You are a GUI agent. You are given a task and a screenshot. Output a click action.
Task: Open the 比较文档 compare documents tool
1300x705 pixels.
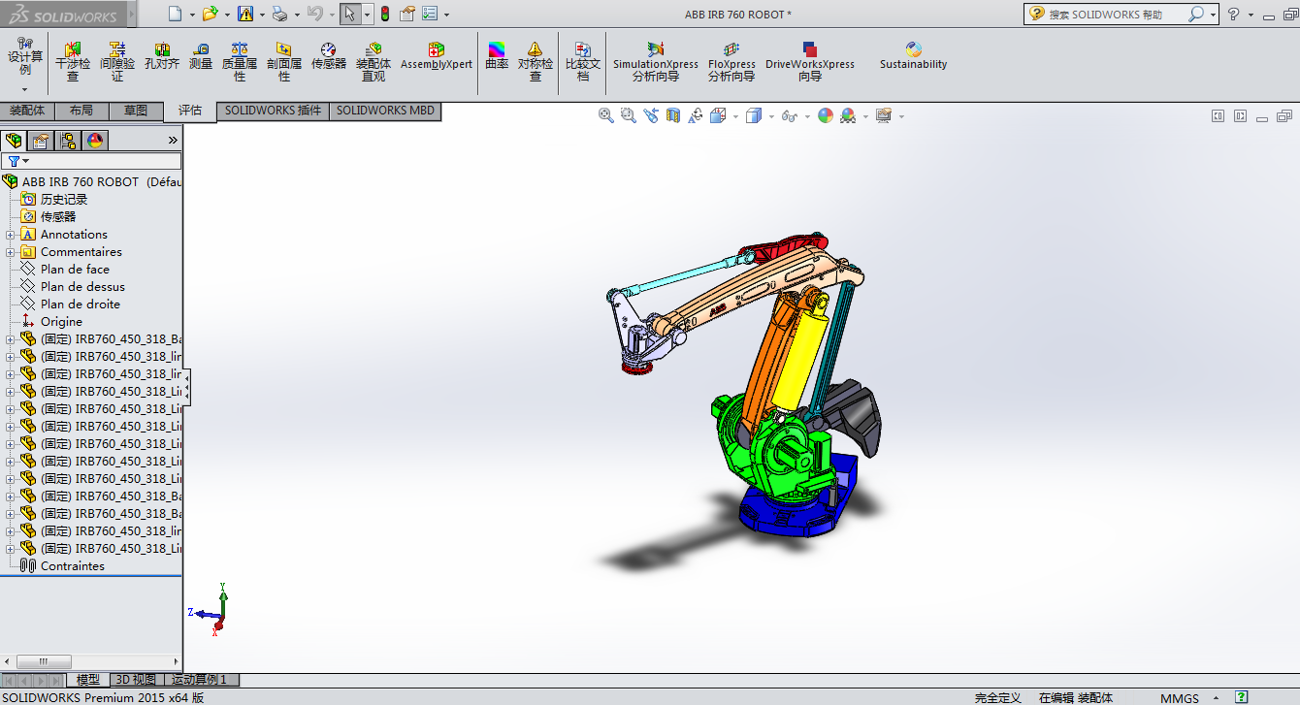[x=583, y=61]
